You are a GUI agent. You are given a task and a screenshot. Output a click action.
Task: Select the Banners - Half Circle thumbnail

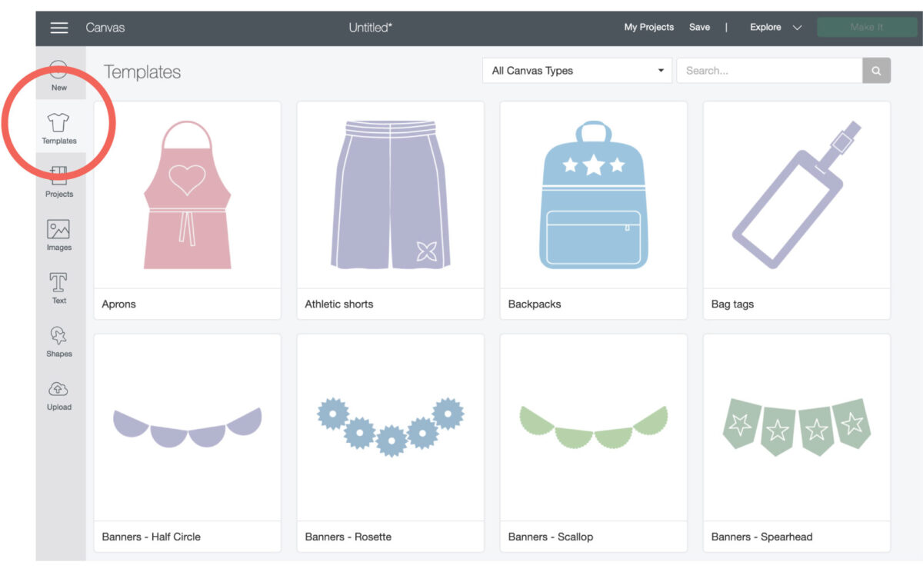[188, 427]
